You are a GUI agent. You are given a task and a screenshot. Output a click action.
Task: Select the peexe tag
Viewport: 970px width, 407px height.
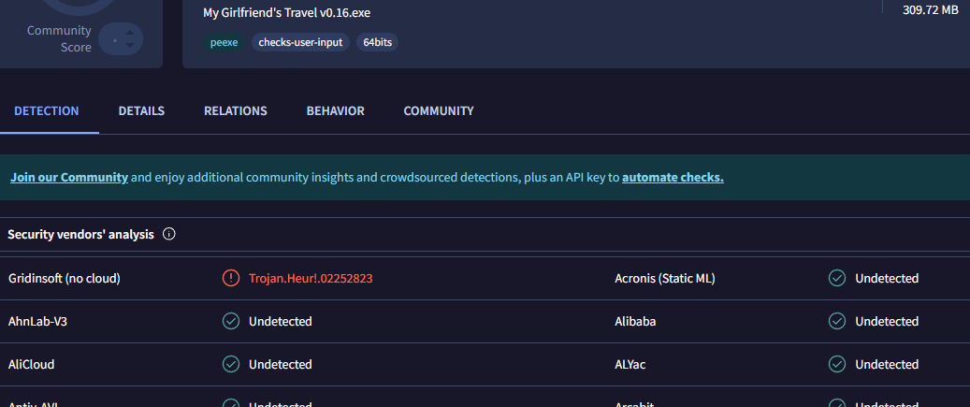[x=224, y=42]
